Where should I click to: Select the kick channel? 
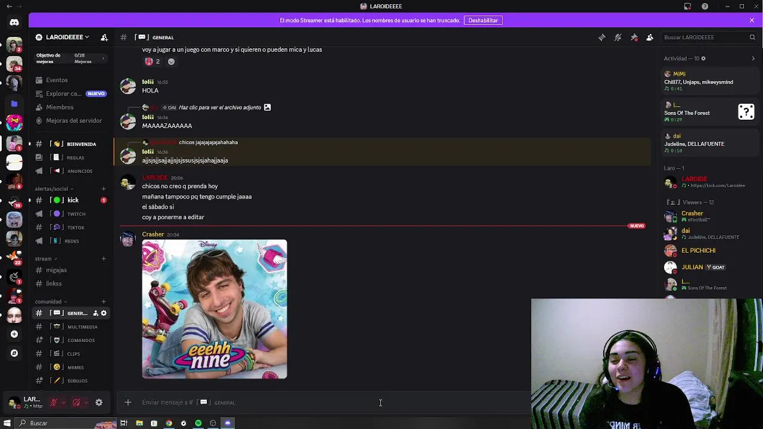(x=70, y=200)
